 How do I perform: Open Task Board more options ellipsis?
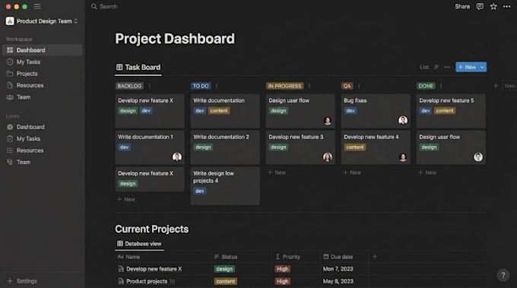click(x=447, y=67)
